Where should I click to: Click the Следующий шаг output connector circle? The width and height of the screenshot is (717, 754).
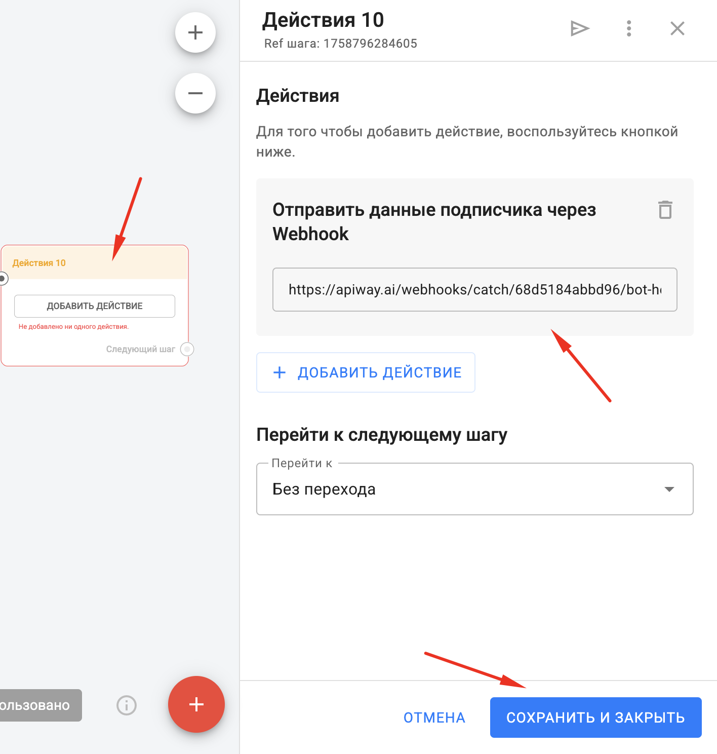tap(187, 349)
